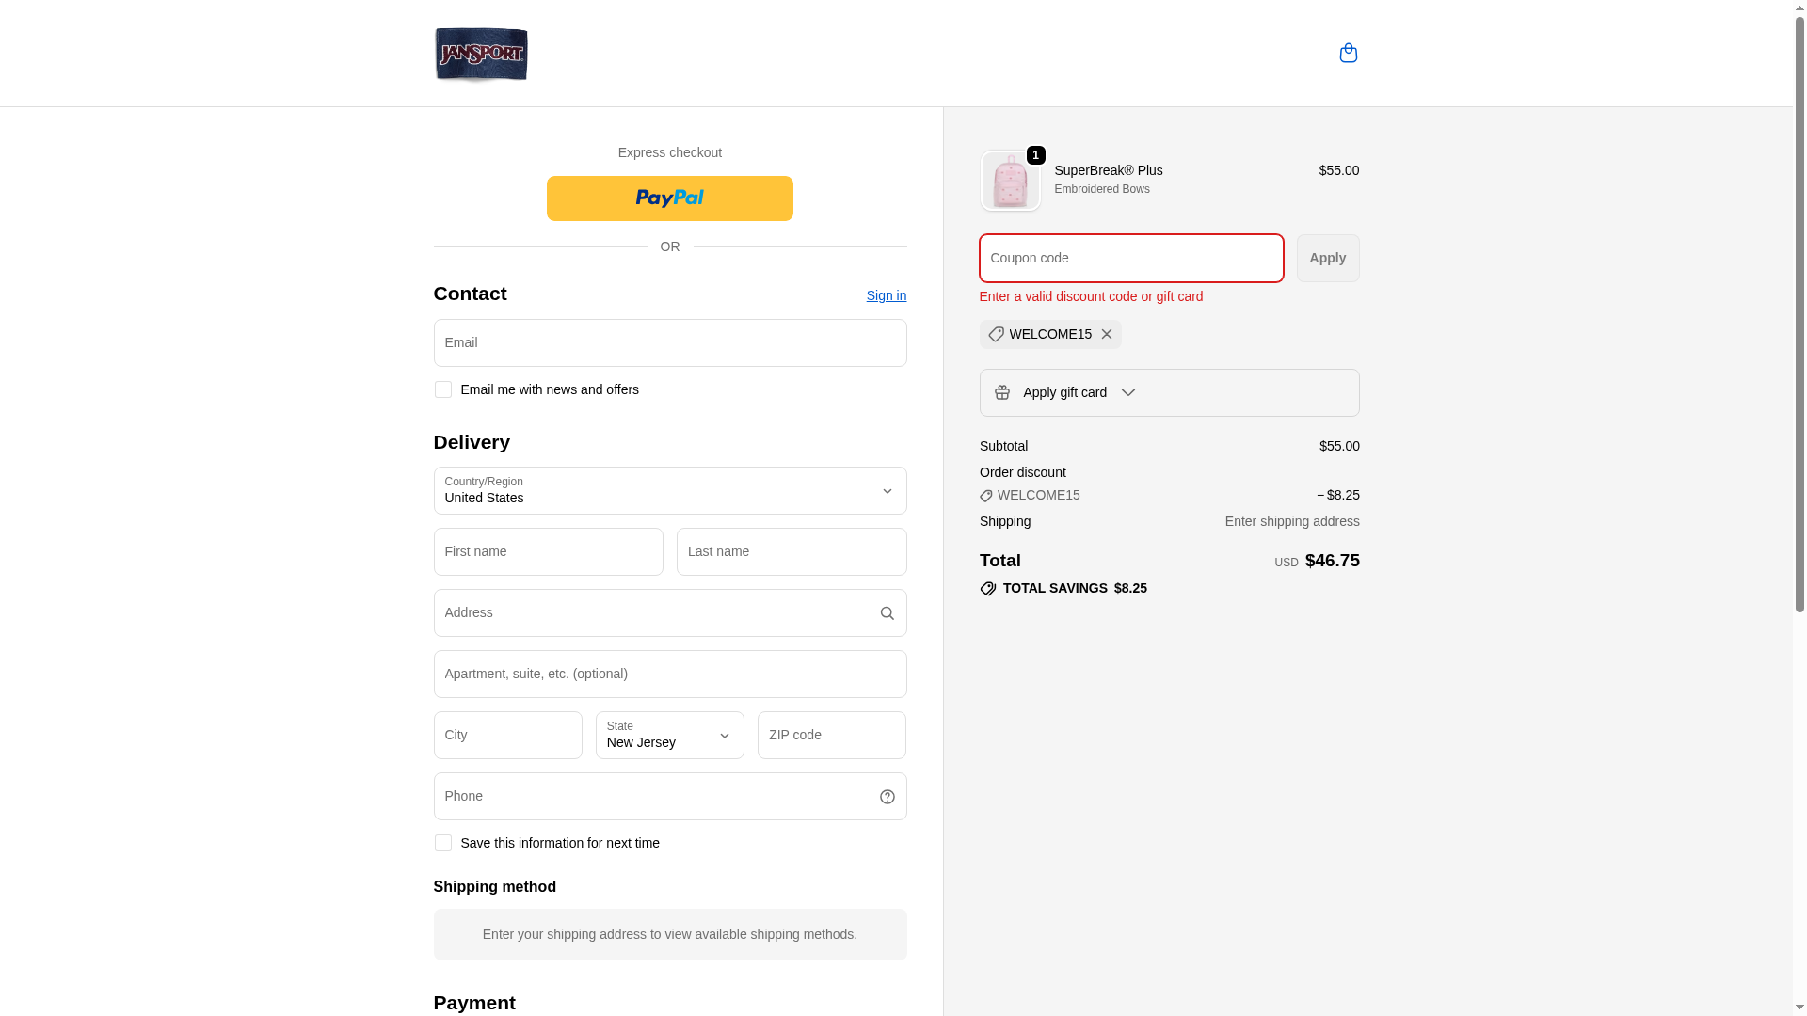Click the JanSport logo
This screenshot has height=1016, width=1807.
click(x=481, y=54)
